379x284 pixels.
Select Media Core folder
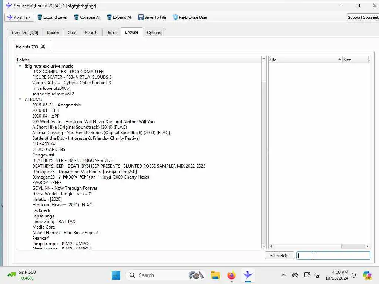click(x=44, y=227)
